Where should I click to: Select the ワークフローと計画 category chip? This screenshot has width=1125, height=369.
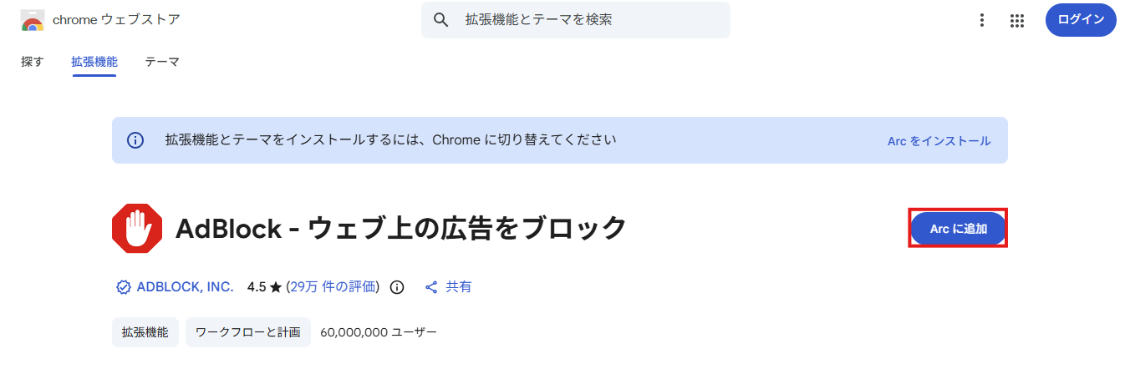click(248, 332)
